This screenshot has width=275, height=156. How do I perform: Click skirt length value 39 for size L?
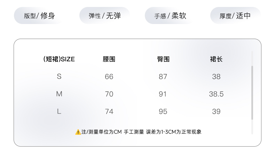click(216, 111)
